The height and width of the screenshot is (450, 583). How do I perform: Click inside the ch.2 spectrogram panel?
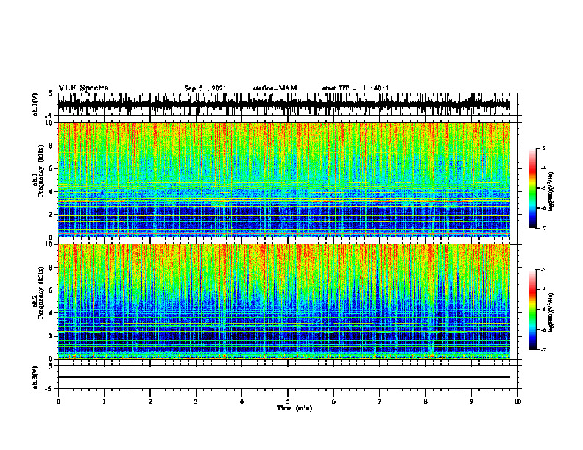pyautogui.click(x=283, y=301)
